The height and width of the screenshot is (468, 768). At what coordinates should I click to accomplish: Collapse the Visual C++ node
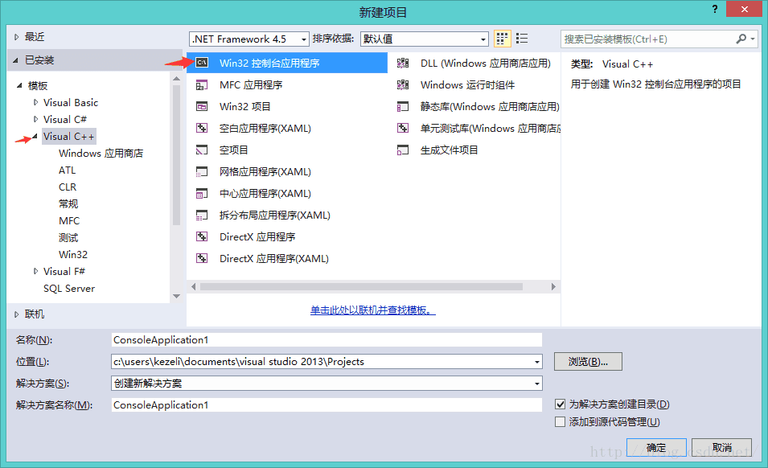(x=35, y=136)
